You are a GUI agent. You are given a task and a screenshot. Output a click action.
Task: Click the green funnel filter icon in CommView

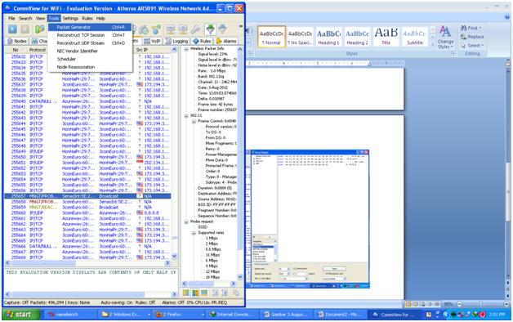tap(211, 29)
